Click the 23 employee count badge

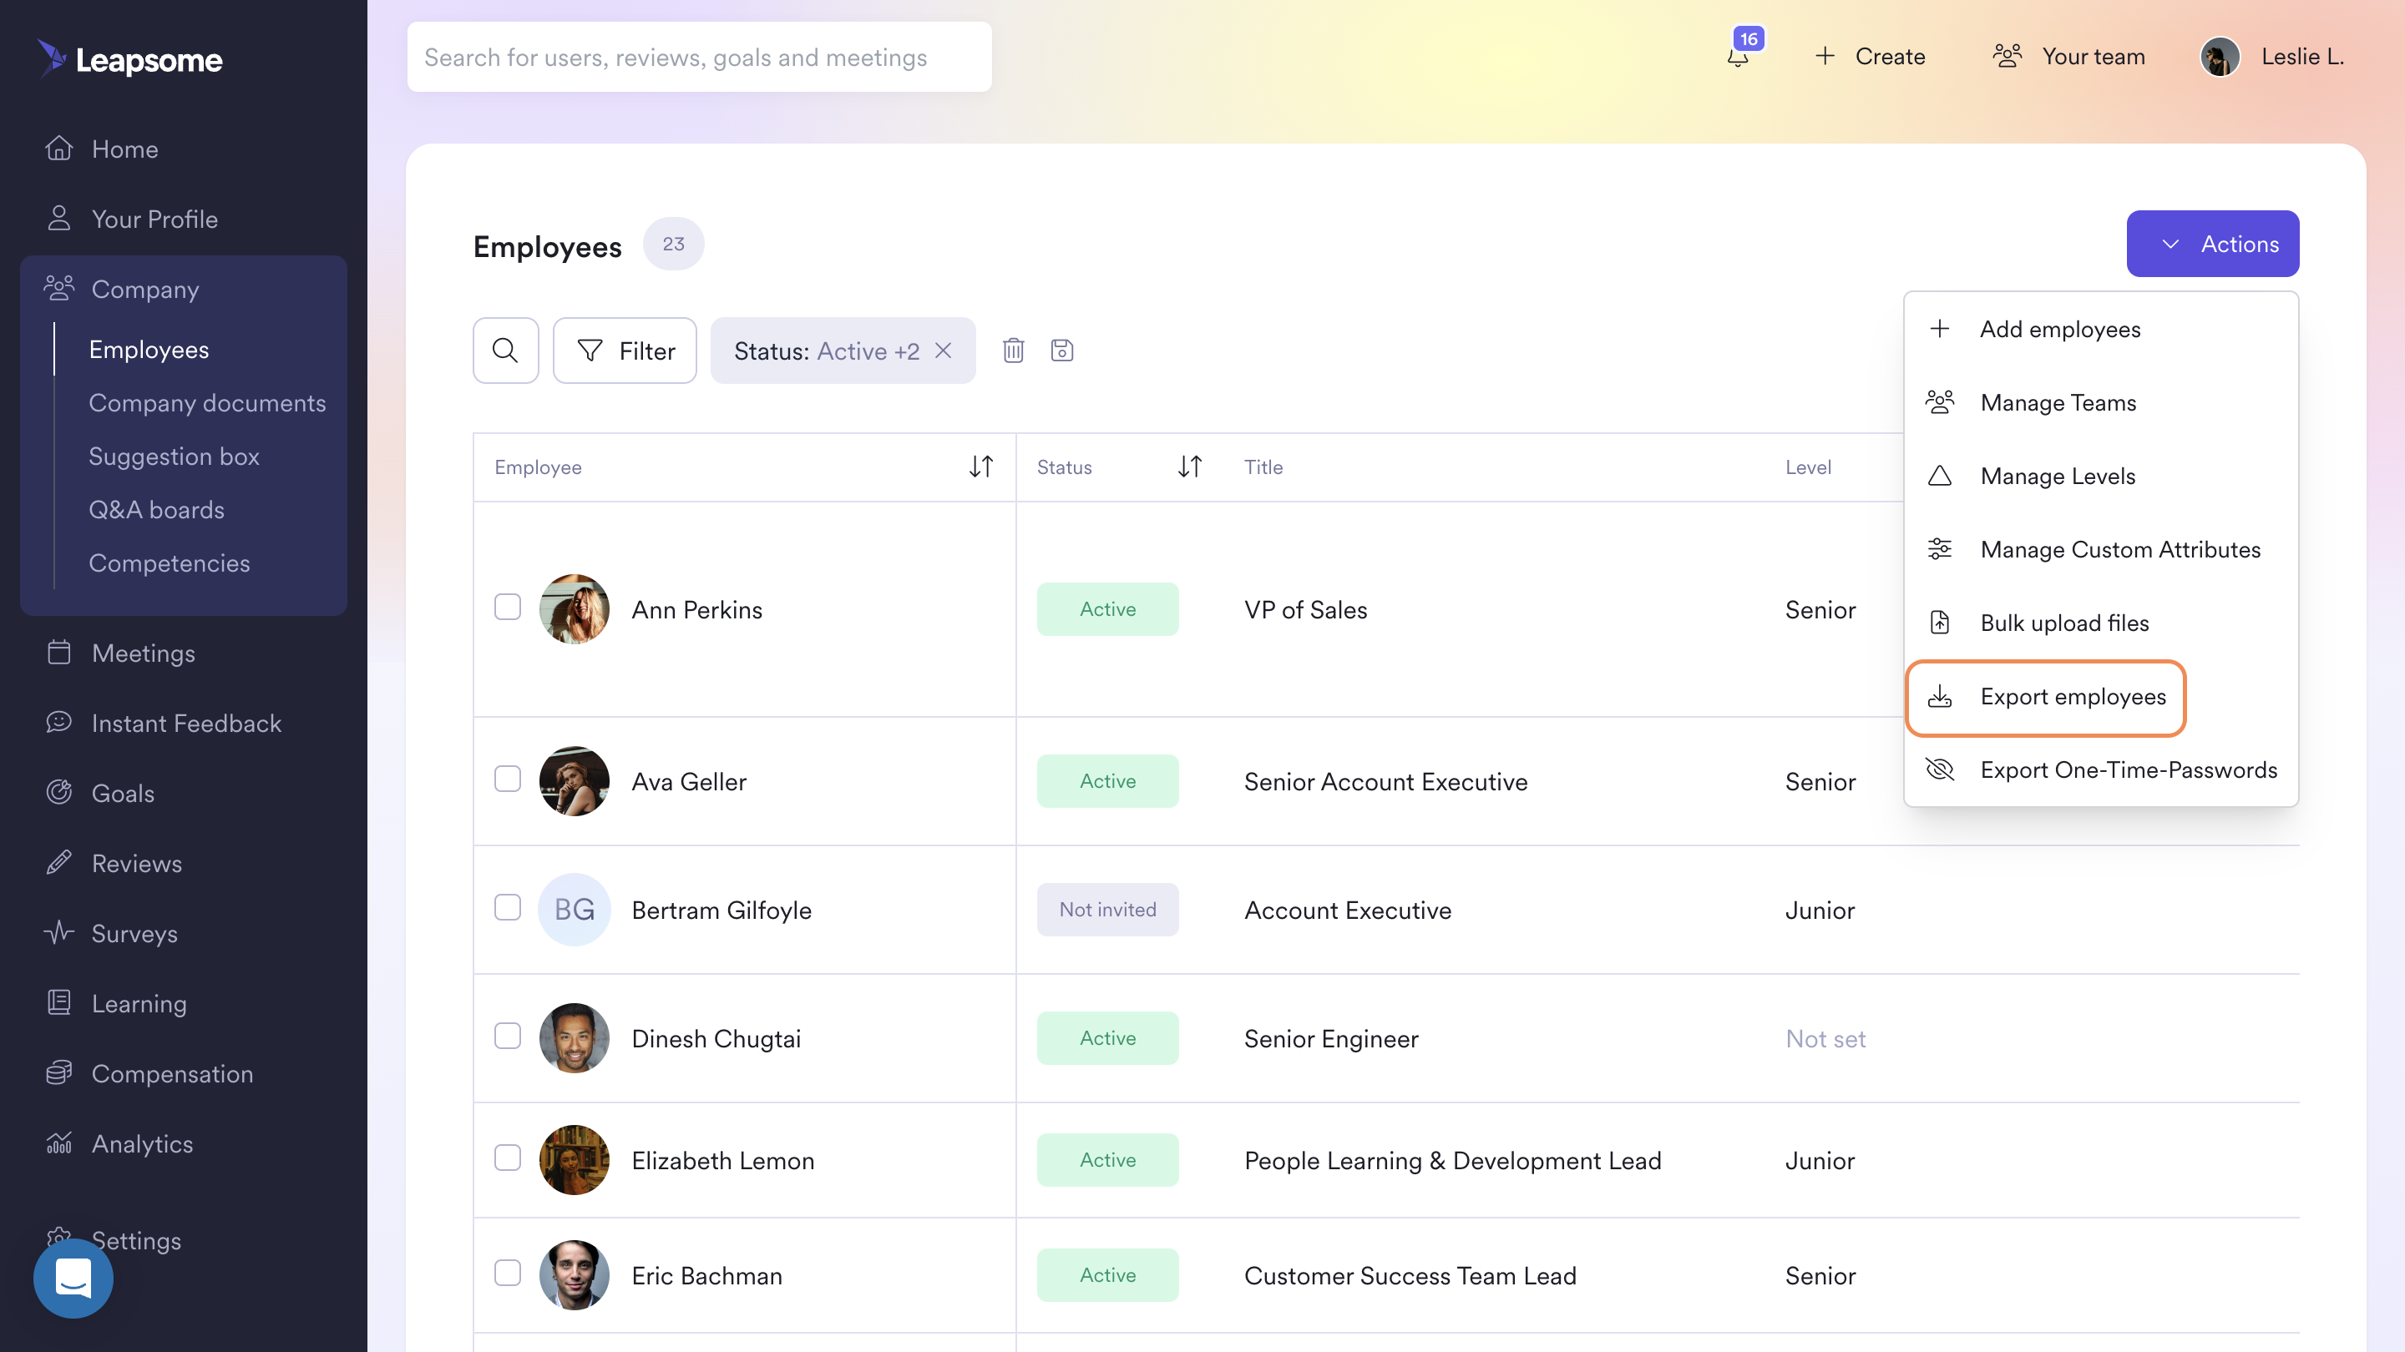coord(673,244)
